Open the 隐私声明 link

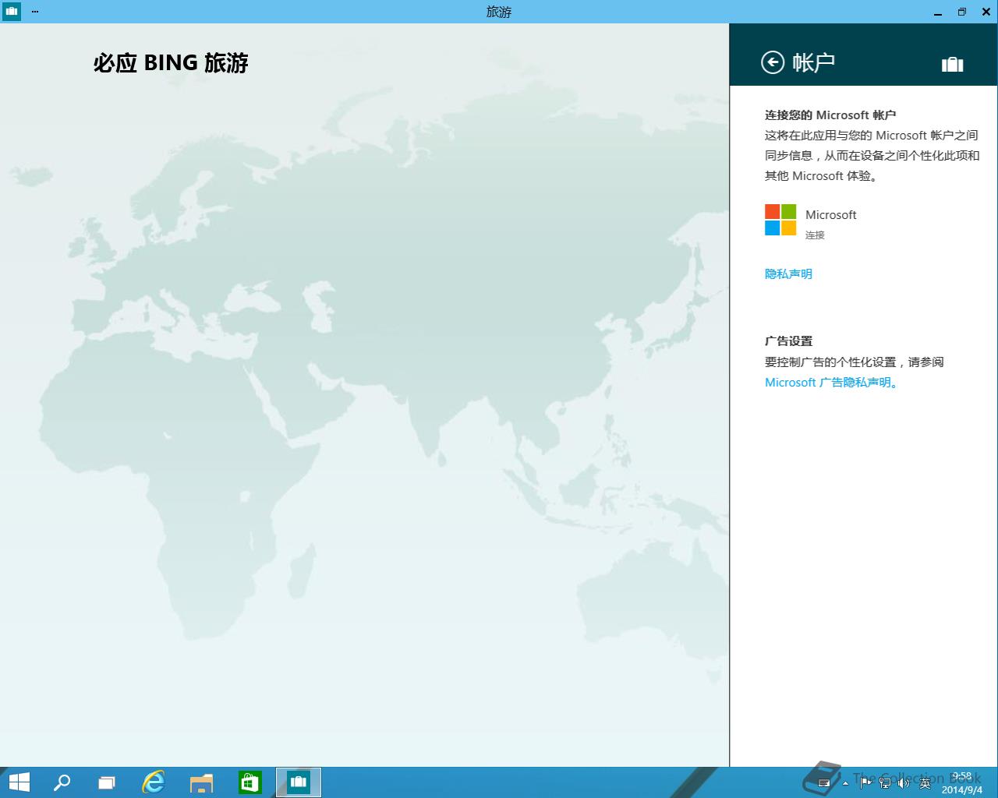point(788,274)
